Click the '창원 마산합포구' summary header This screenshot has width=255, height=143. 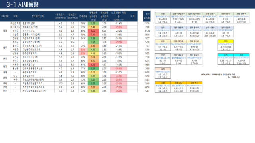(x=178, y=14)
